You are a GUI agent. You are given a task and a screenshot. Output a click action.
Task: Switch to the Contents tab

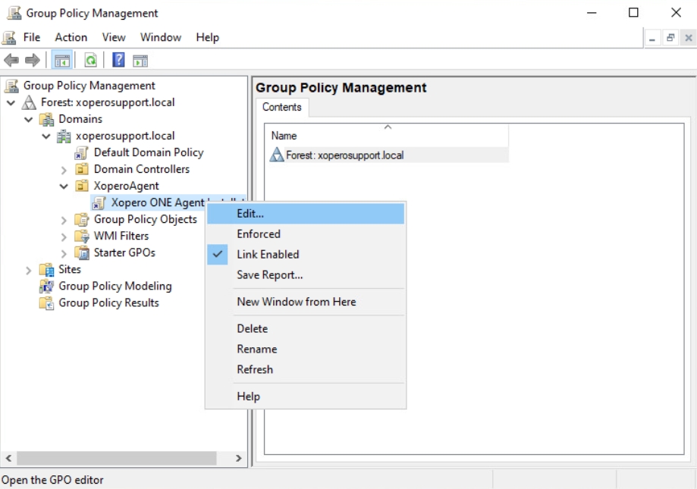click(x=281, y=107)
